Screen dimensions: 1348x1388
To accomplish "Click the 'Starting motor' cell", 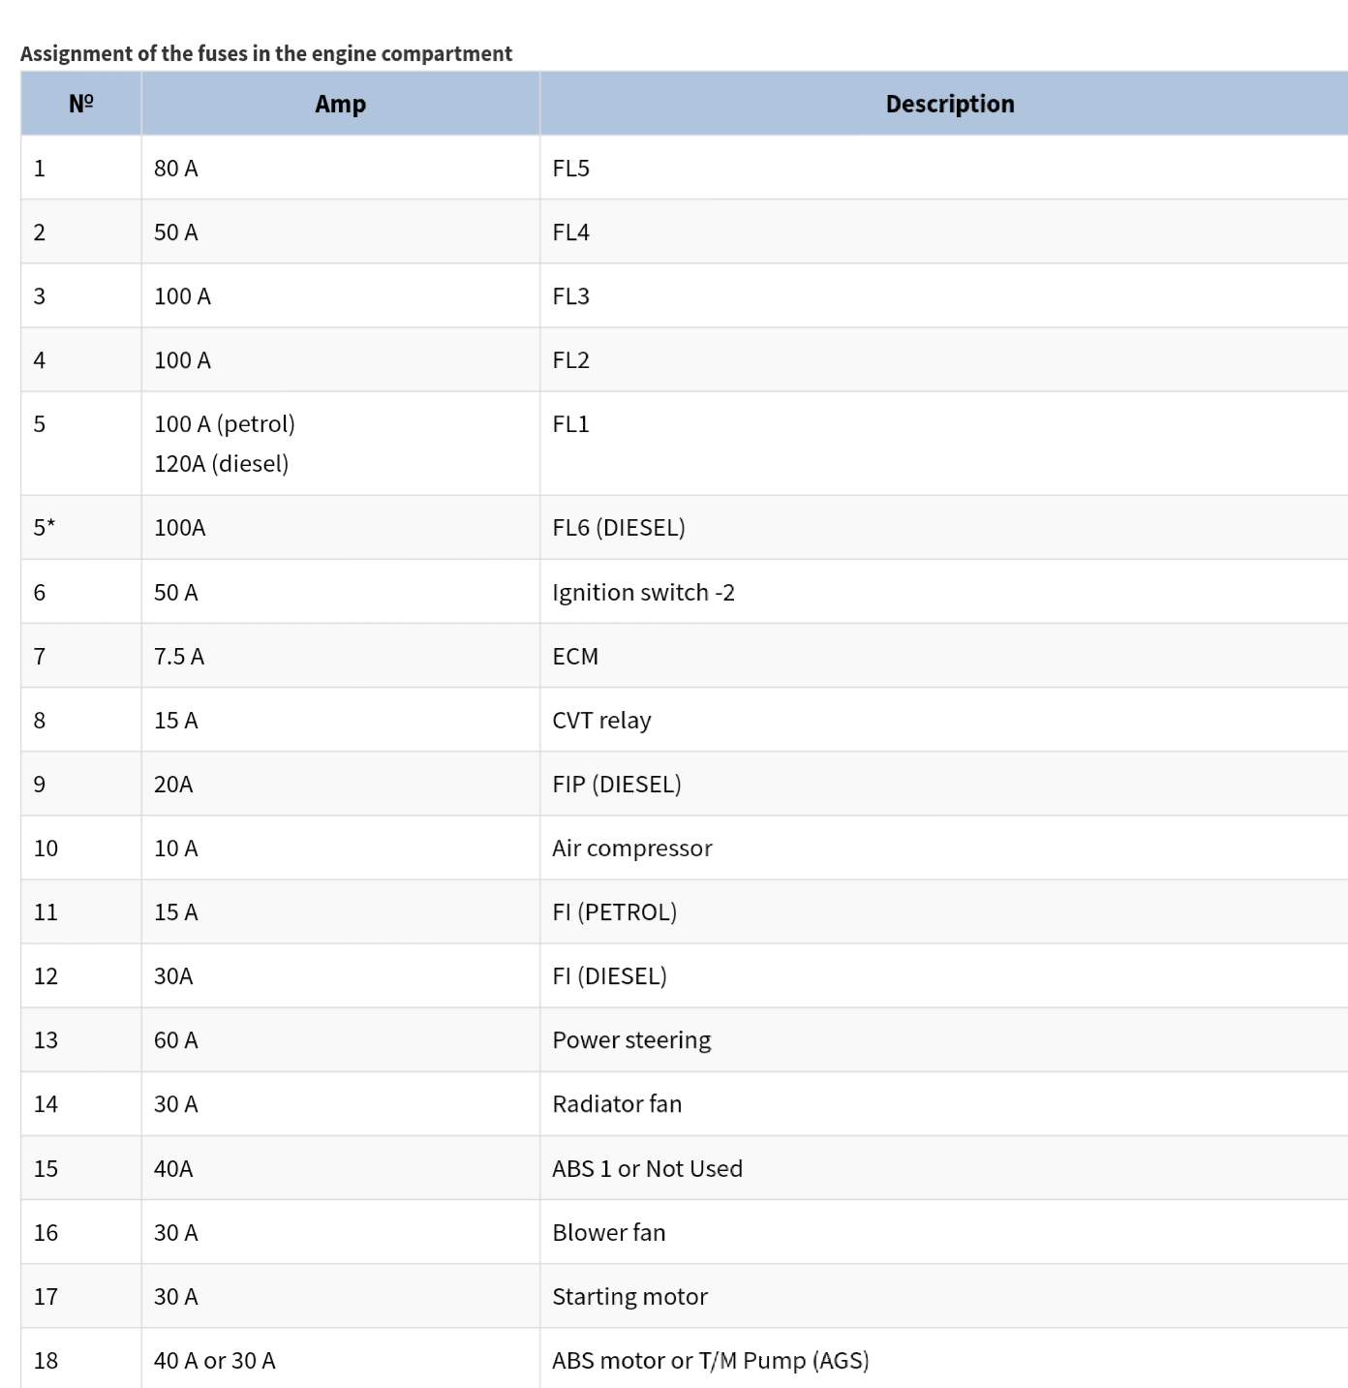I will tap(944, 1296).
